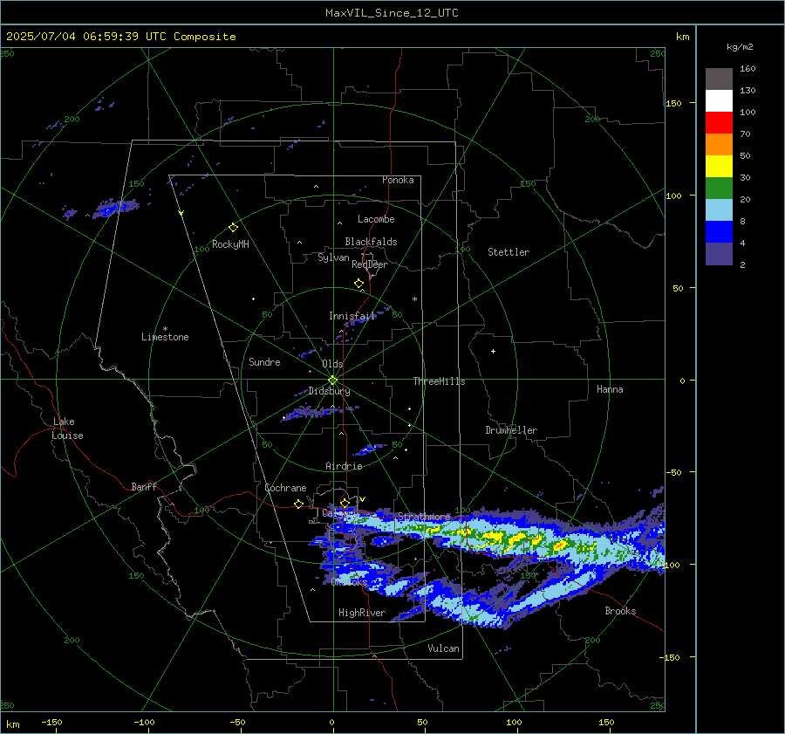Select the Banff label
Image resolution: width=785 pixels, height=734 pixels.
tap(144, 487)
